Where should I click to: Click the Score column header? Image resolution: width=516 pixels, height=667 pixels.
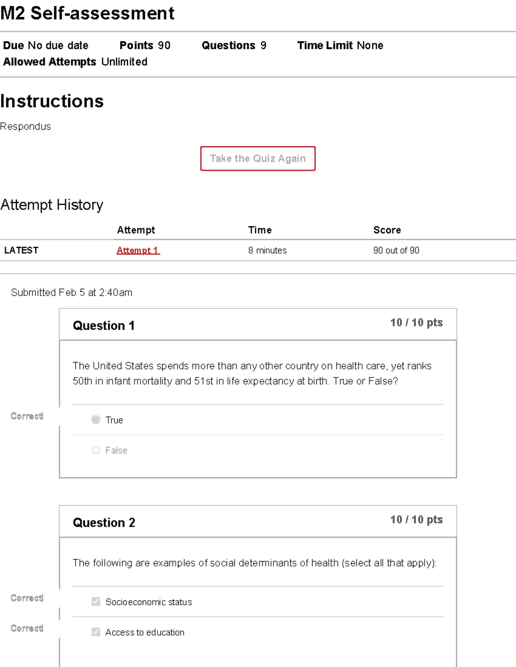[x=387, y=230]
